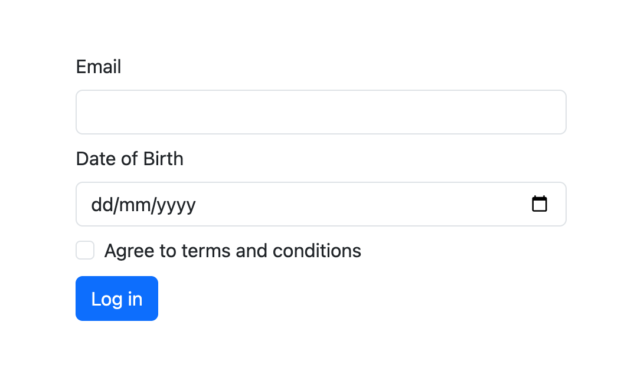The width and height of the screenshot is (634, 374).
Task: Click the Agree to terms and conditions label
Action: coord(232,250)
